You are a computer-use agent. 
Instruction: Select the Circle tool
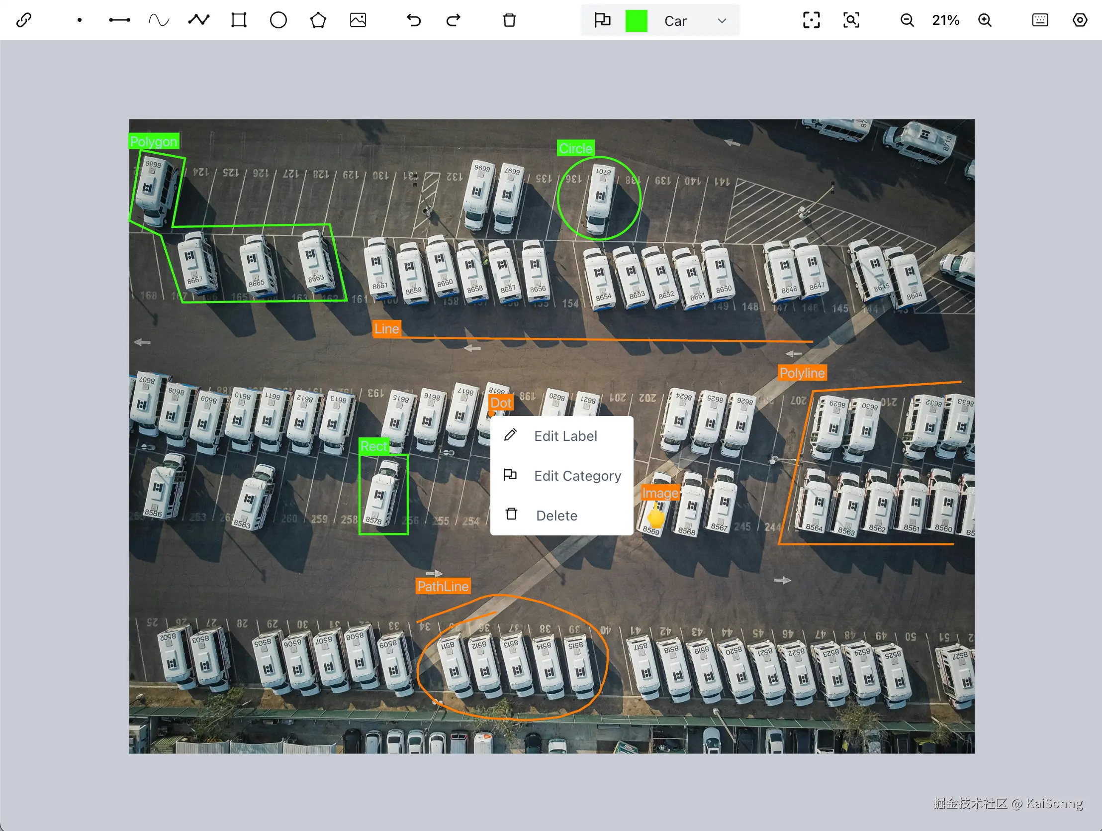tap(278, 20)
